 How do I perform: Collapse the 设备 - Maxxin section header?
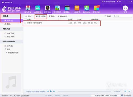pyautogui.click(x=12, y=41)
